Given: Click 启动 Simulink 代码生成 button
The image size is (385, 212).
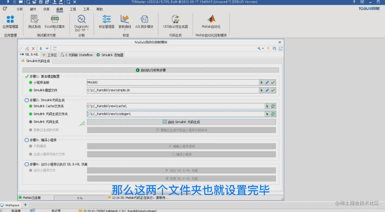Looking at the screenshot, I should pos(181,122).
